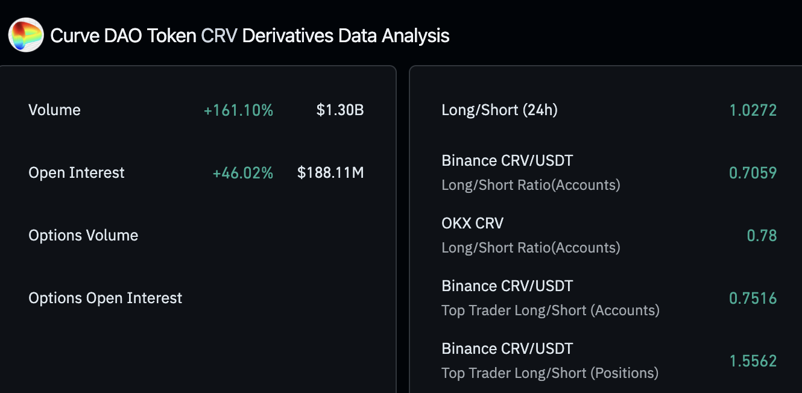Select the Options Volume row

point(83,236)
